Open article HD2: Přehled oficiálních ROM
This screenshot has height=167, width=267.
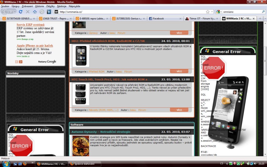[x=108, y=41]
